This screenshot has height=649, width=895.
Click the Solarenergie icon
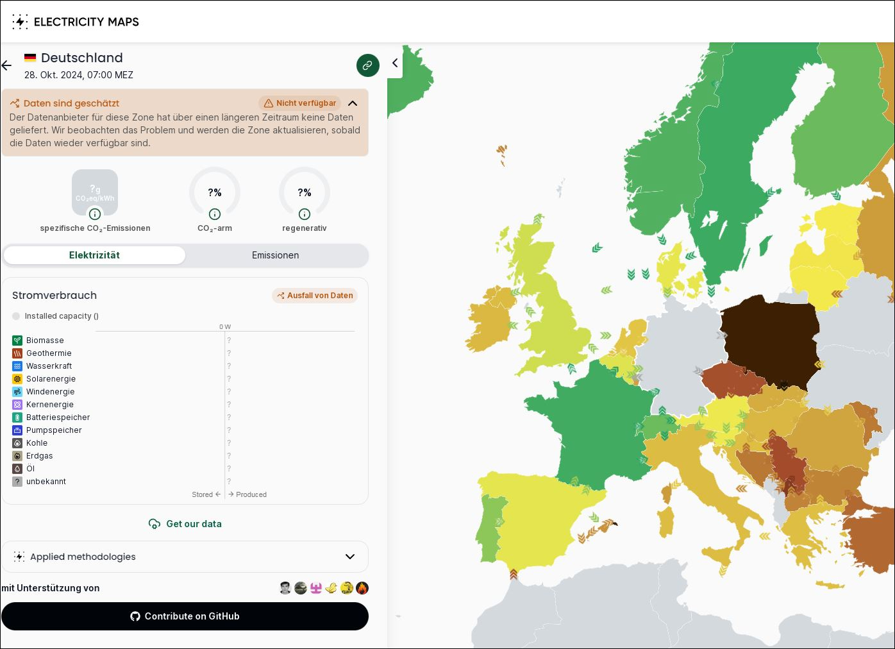(17, 379)
